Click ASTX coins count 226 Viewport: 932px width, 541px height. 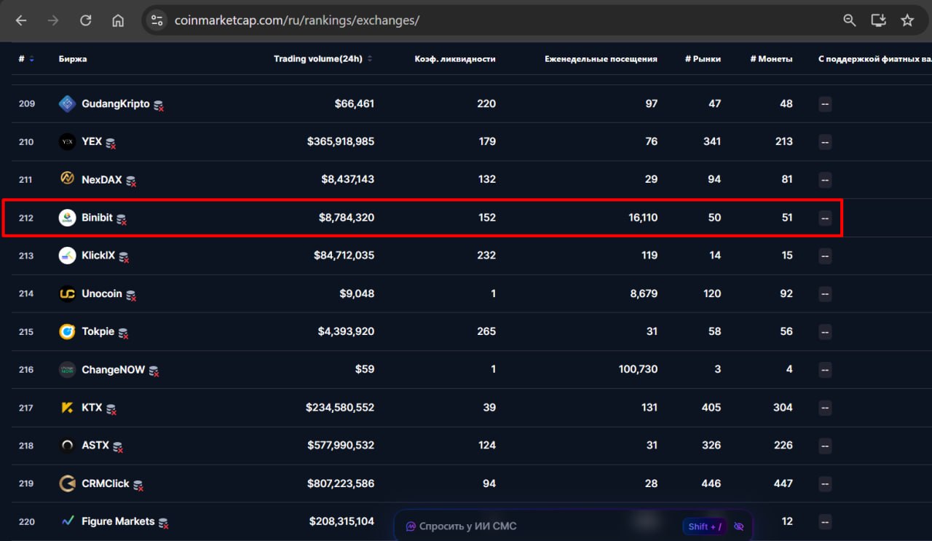tap(783, 446)
